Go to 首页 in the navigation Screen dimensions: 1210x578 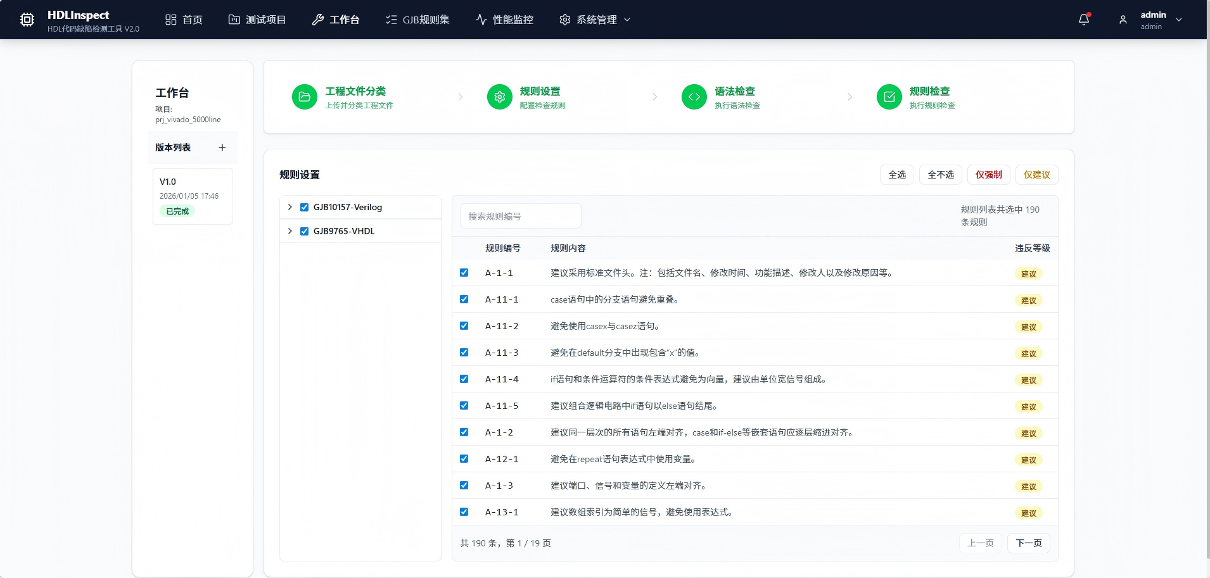[x=184, y=20]
